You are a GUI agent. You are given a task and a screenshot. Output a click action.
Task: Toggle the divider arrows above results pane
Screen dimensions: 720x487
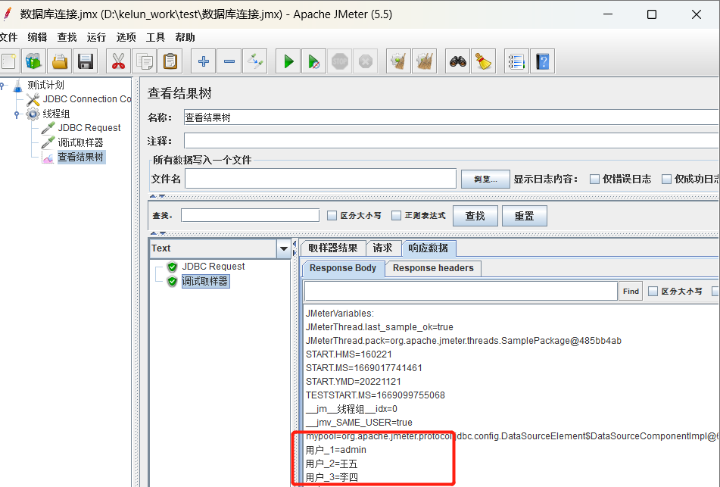click(x=157, y=233)
